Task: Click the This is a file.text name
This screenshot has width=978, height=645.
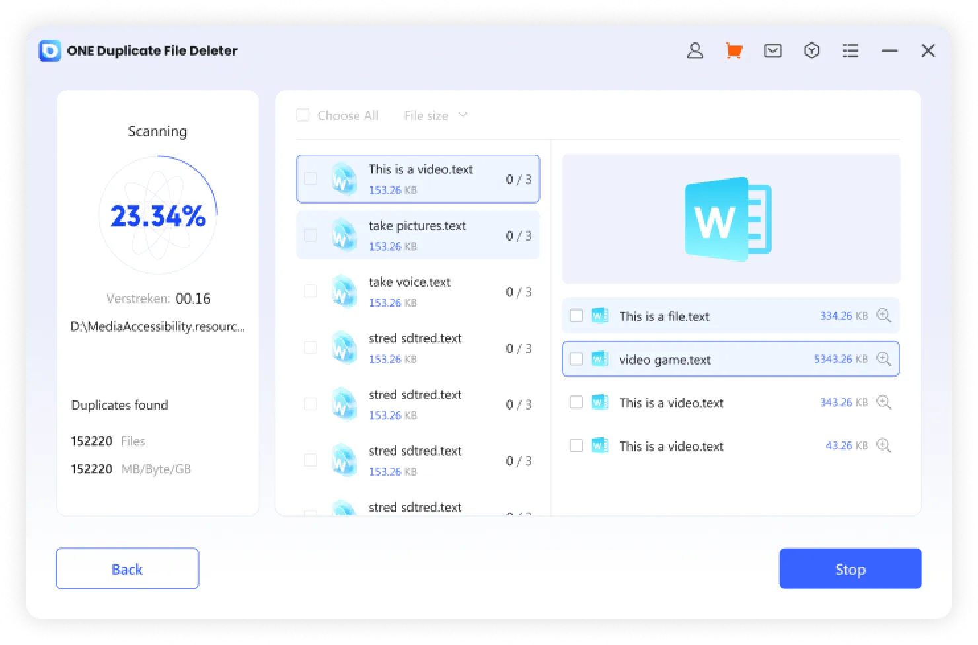Action: (x=664, y=317)
